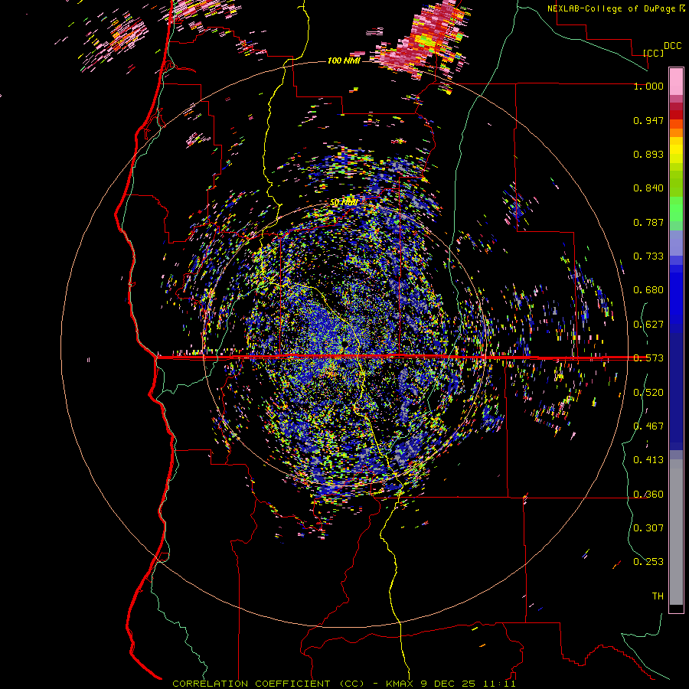
Task: Select the 0.360 legend value
Action: coord(648,495)
